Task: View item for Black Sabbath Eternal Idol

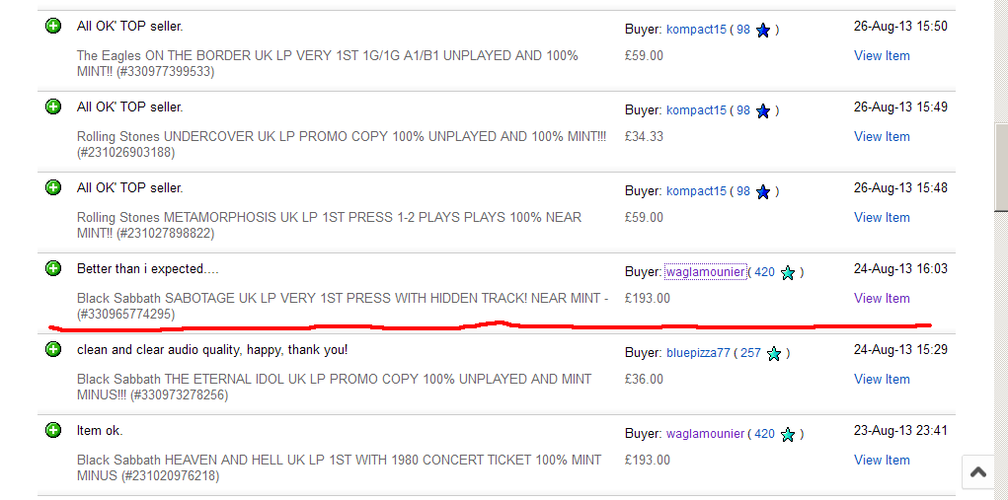Action: pyautogui.click(x=882, y=379)
